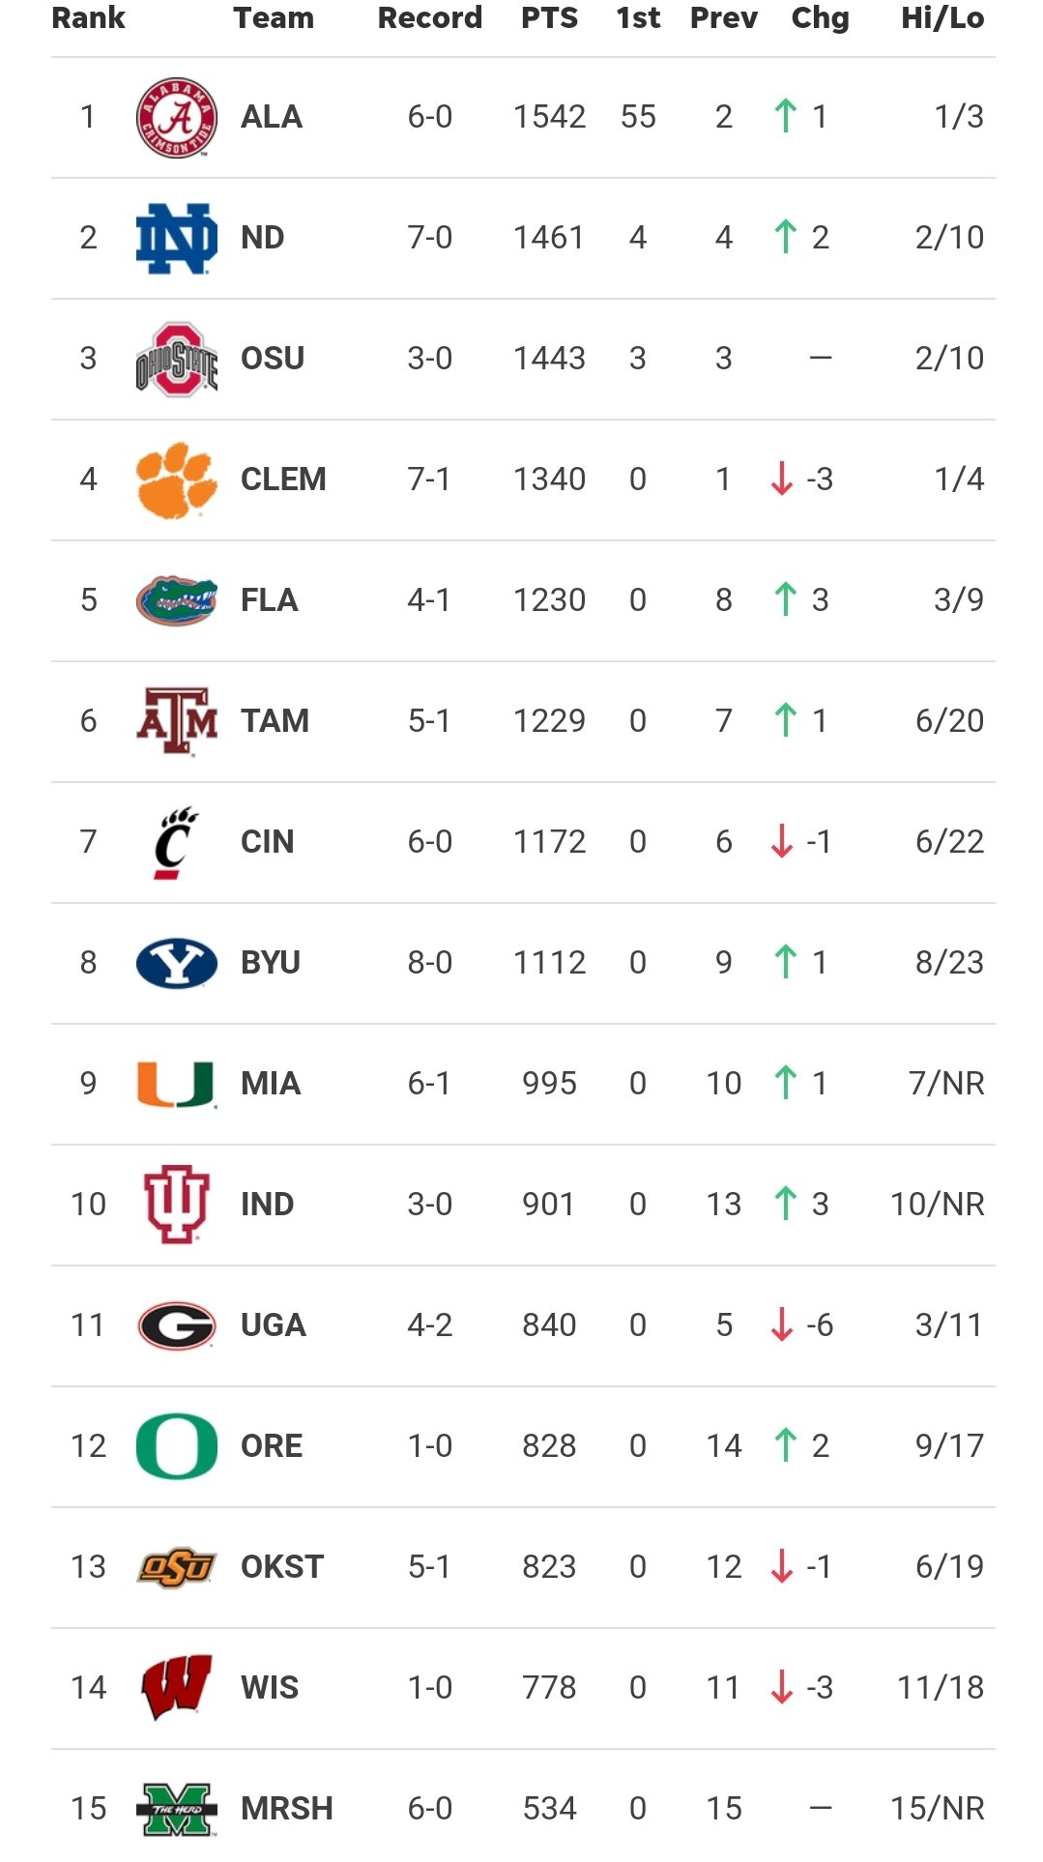Viewport: 1043px width, 1862px height.
Task: Sort by the Hi/Lo column header
Action: coord(942,18)
